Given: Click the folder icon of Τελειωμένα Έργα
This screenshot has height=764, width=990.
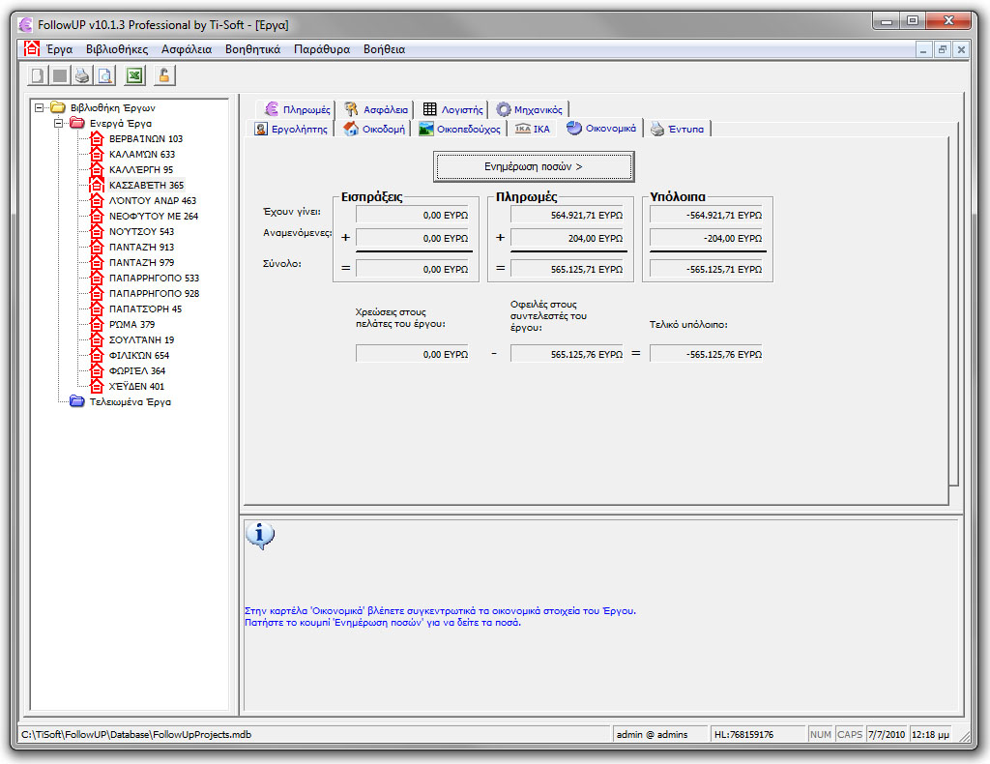Looking at the screenshot, I should pos(76,402).
